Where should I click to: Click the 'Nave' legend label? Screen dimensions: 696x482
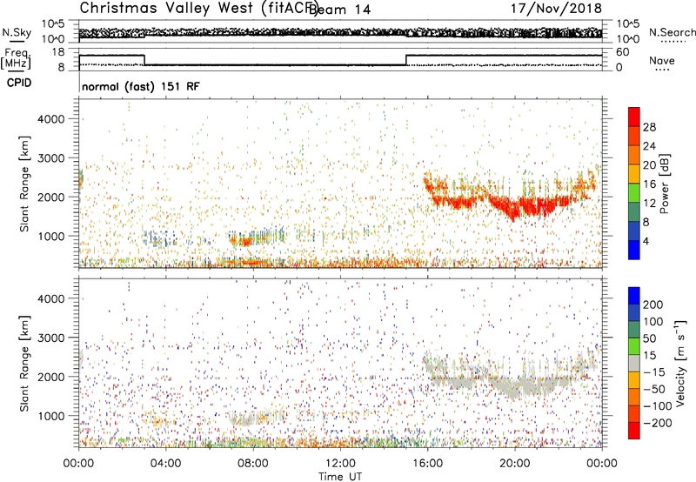point(661,60)
